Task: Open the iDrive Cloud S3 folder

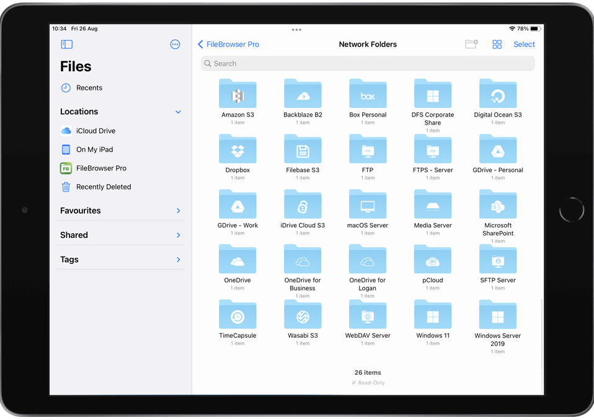Action: (x=303, y=204)
